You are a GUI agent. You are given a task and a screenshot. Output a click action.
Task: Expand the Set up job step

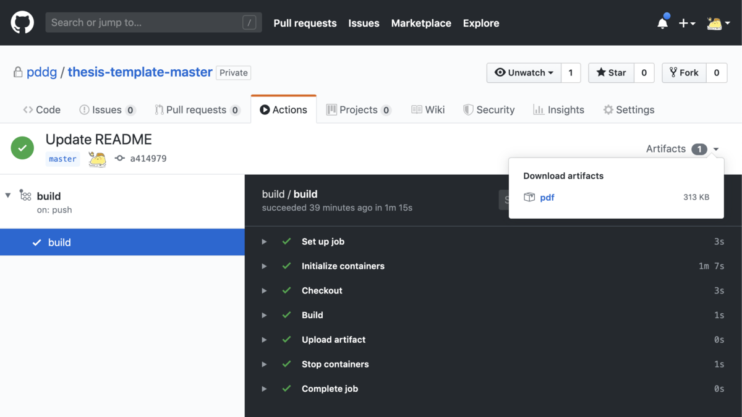click(x=264, y=242)
